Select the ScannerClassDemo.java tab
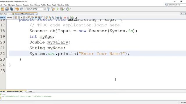The image size is (186, 104). 24,14
